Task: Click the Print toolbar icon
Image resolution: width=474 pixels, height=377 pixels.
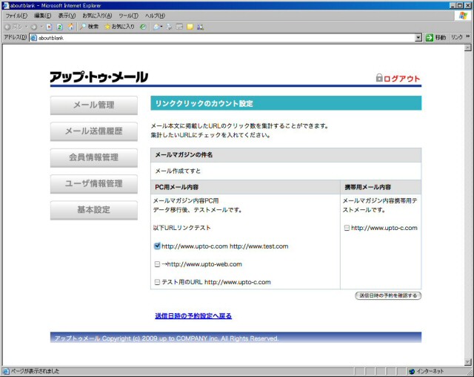Action: (x=169, y=27)
